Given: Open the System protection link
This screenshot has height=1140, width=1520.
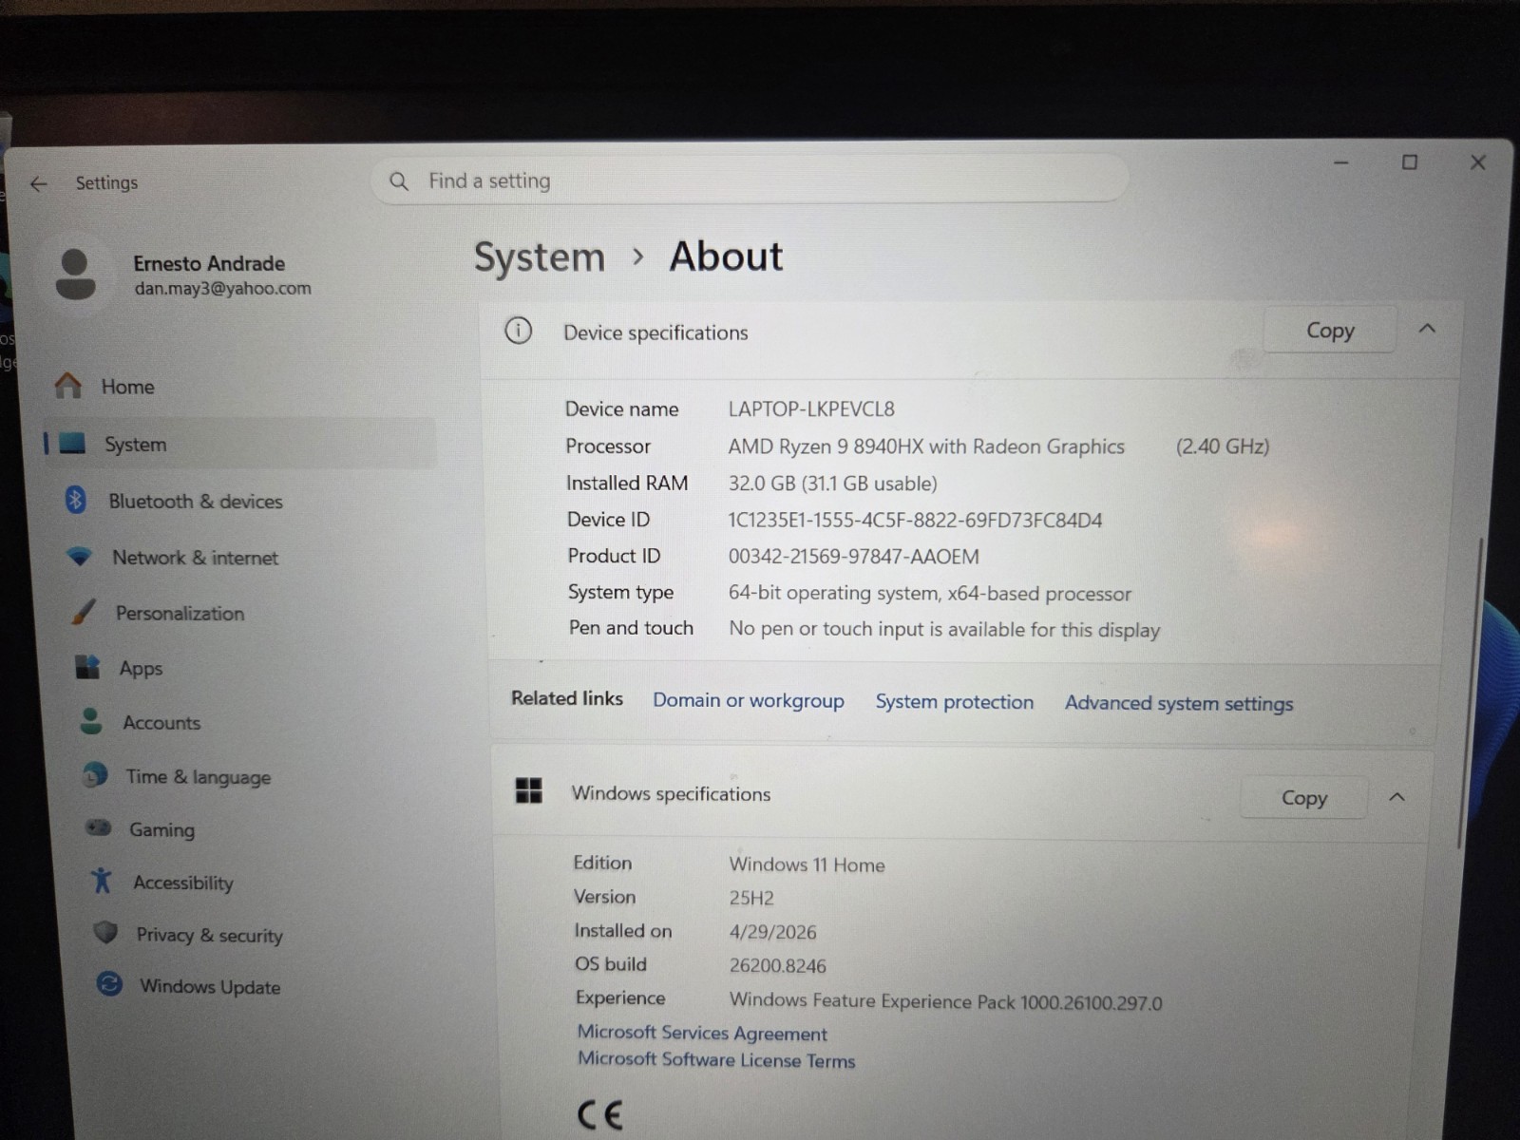Looking at the screenshot, I should (x=954, y=701).
